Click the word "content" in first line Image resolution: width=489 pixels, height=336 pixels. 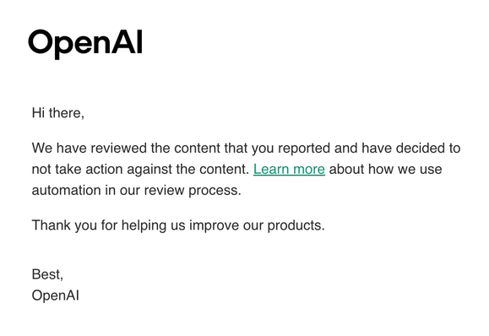197,148
